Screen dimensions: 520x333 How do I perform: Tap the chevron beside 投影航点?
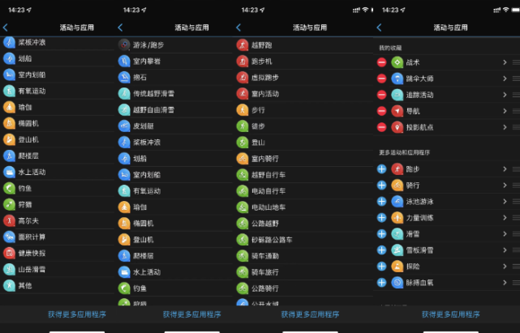coord(505,127)
